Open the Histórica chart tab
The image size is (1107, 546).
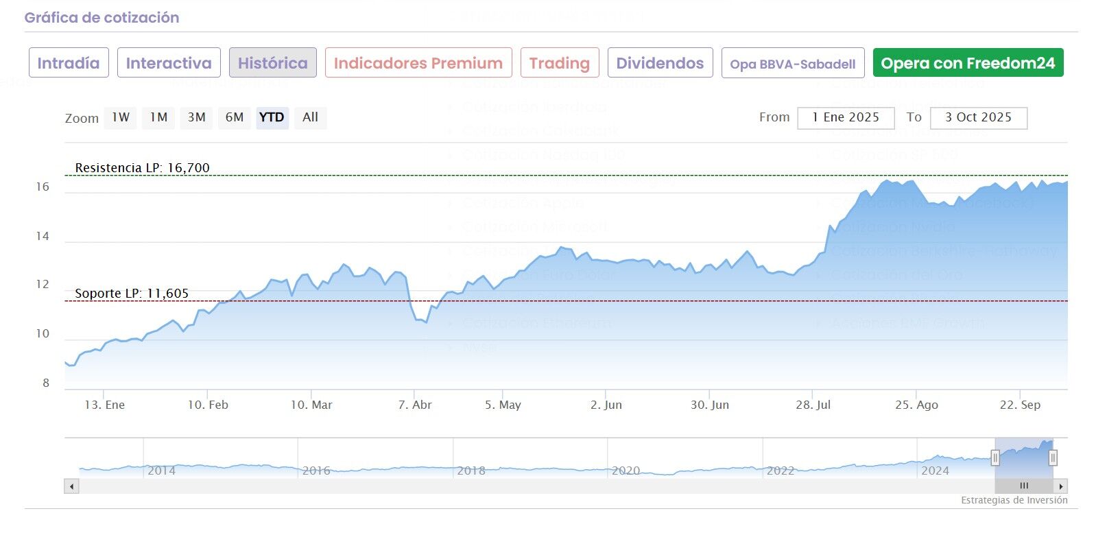coord(273,63)
